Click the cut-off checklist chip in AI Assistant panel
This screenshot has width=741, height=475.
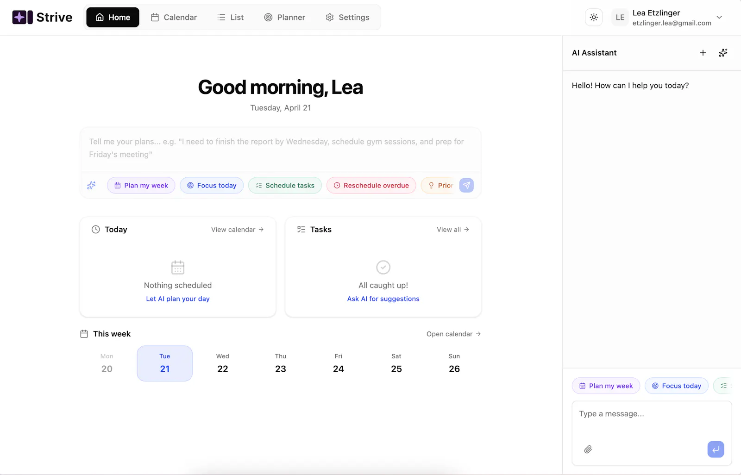pyautogui.click(x=723, y=386)
